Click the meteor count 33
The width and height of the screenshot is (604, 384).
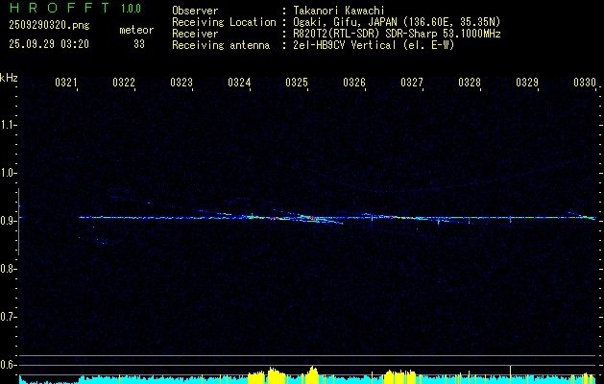click(139, 44)
